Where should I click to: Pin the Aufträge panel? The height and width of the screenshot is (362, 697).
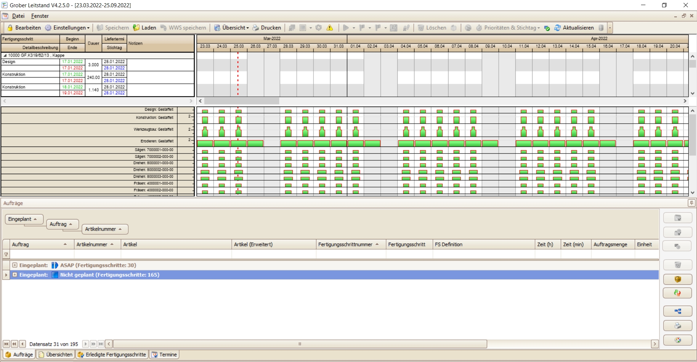coord(692,203)
